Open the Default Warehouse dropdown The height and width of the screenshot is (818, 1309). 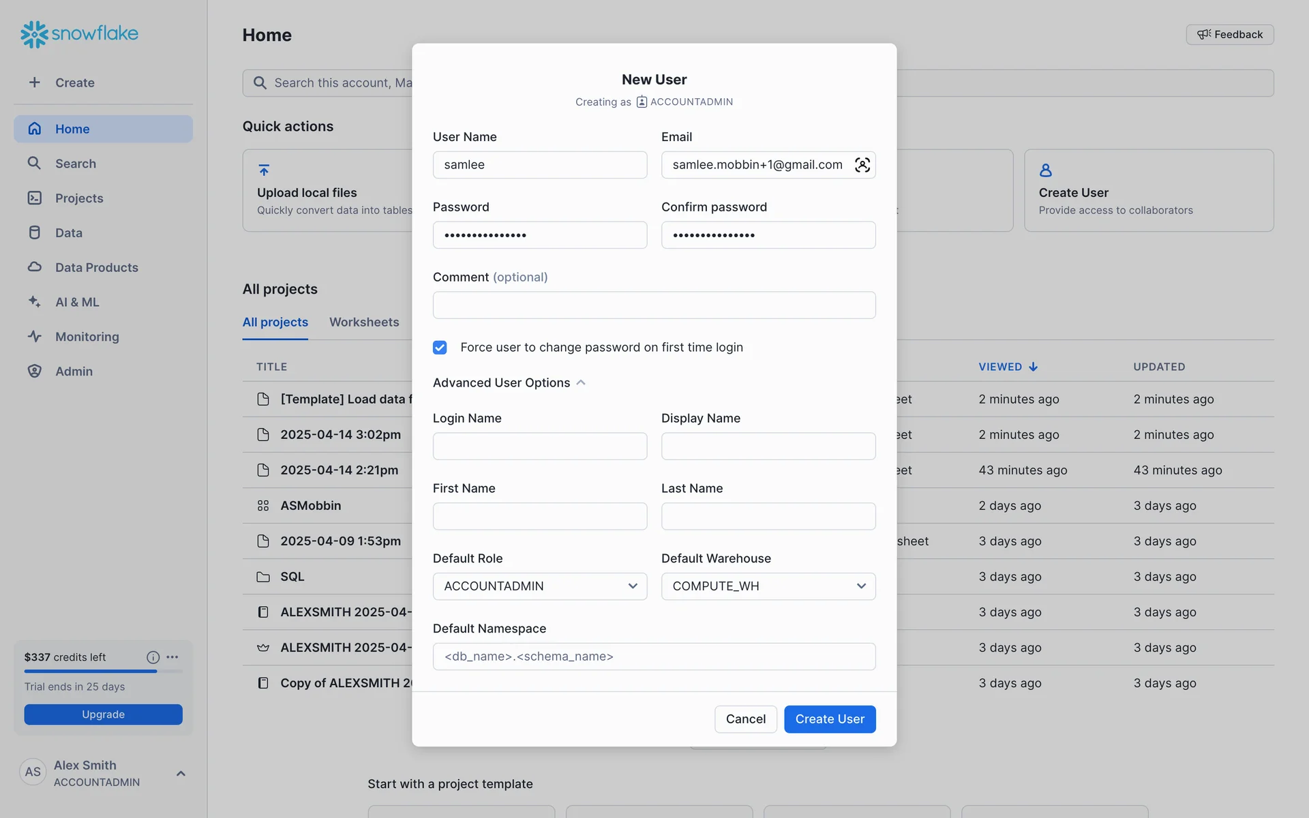[x=768, y=586]
